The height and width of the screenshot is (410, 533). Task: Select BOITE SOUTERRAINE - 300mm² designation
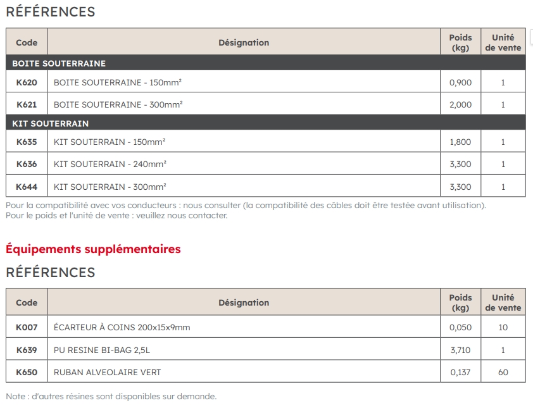[118, 104]
